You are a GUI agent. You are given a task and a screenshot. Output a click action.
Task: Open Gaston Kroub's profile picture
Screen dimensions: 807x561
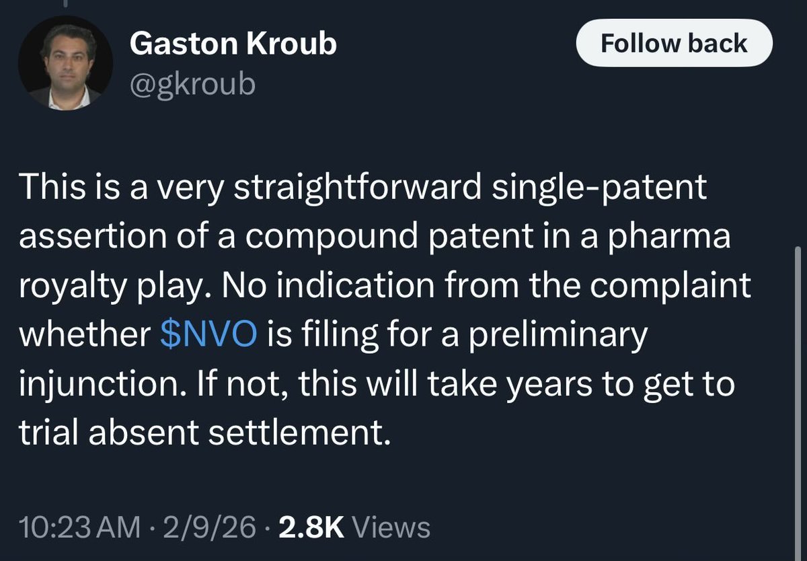65,63
